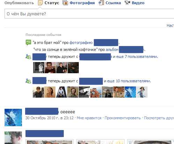This screenshot has width=174, height=144.
Task: Click the Фотография photo icon
Action: point(65,3)
